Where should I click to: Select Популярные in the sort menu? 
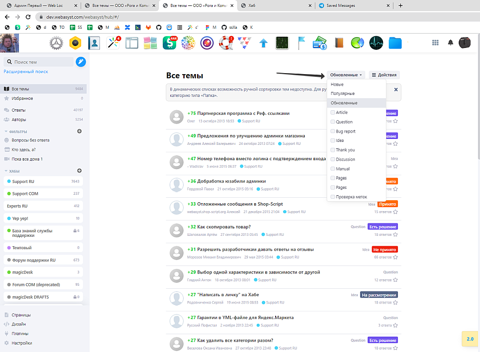(x=342, y=93)
